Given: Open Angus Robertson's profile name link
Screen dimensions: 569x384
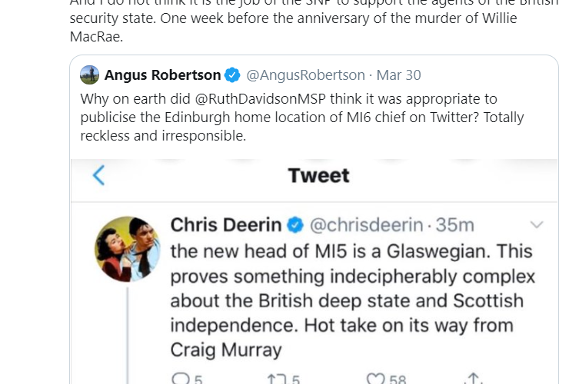Looking at the screenshot, I should (x=161, y=75).
